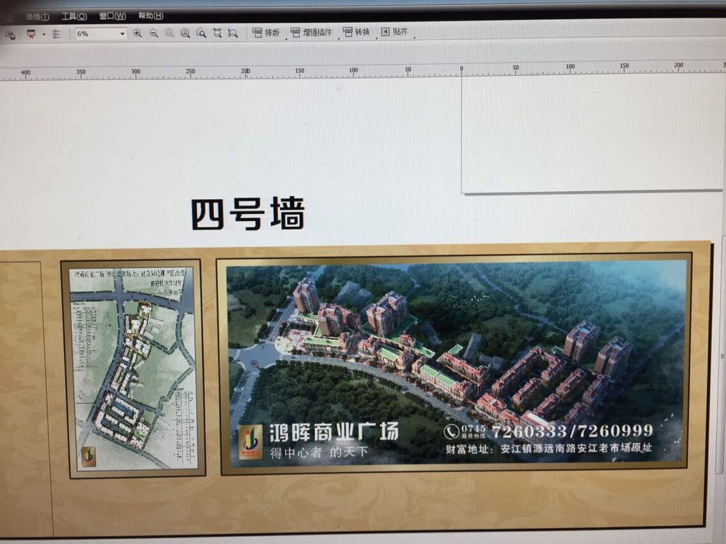
Task: Click the 四号墙 heading text
Action: coord(248,213)
